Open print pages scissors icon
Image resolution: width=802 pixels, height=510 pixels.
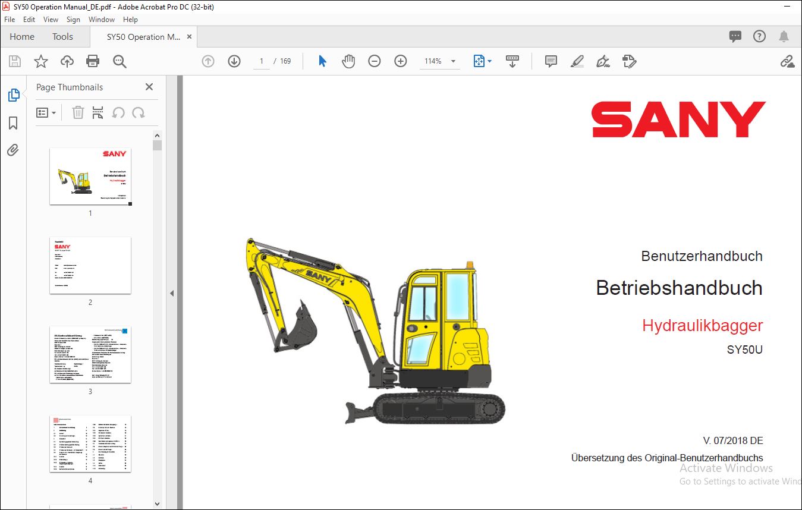98,112
